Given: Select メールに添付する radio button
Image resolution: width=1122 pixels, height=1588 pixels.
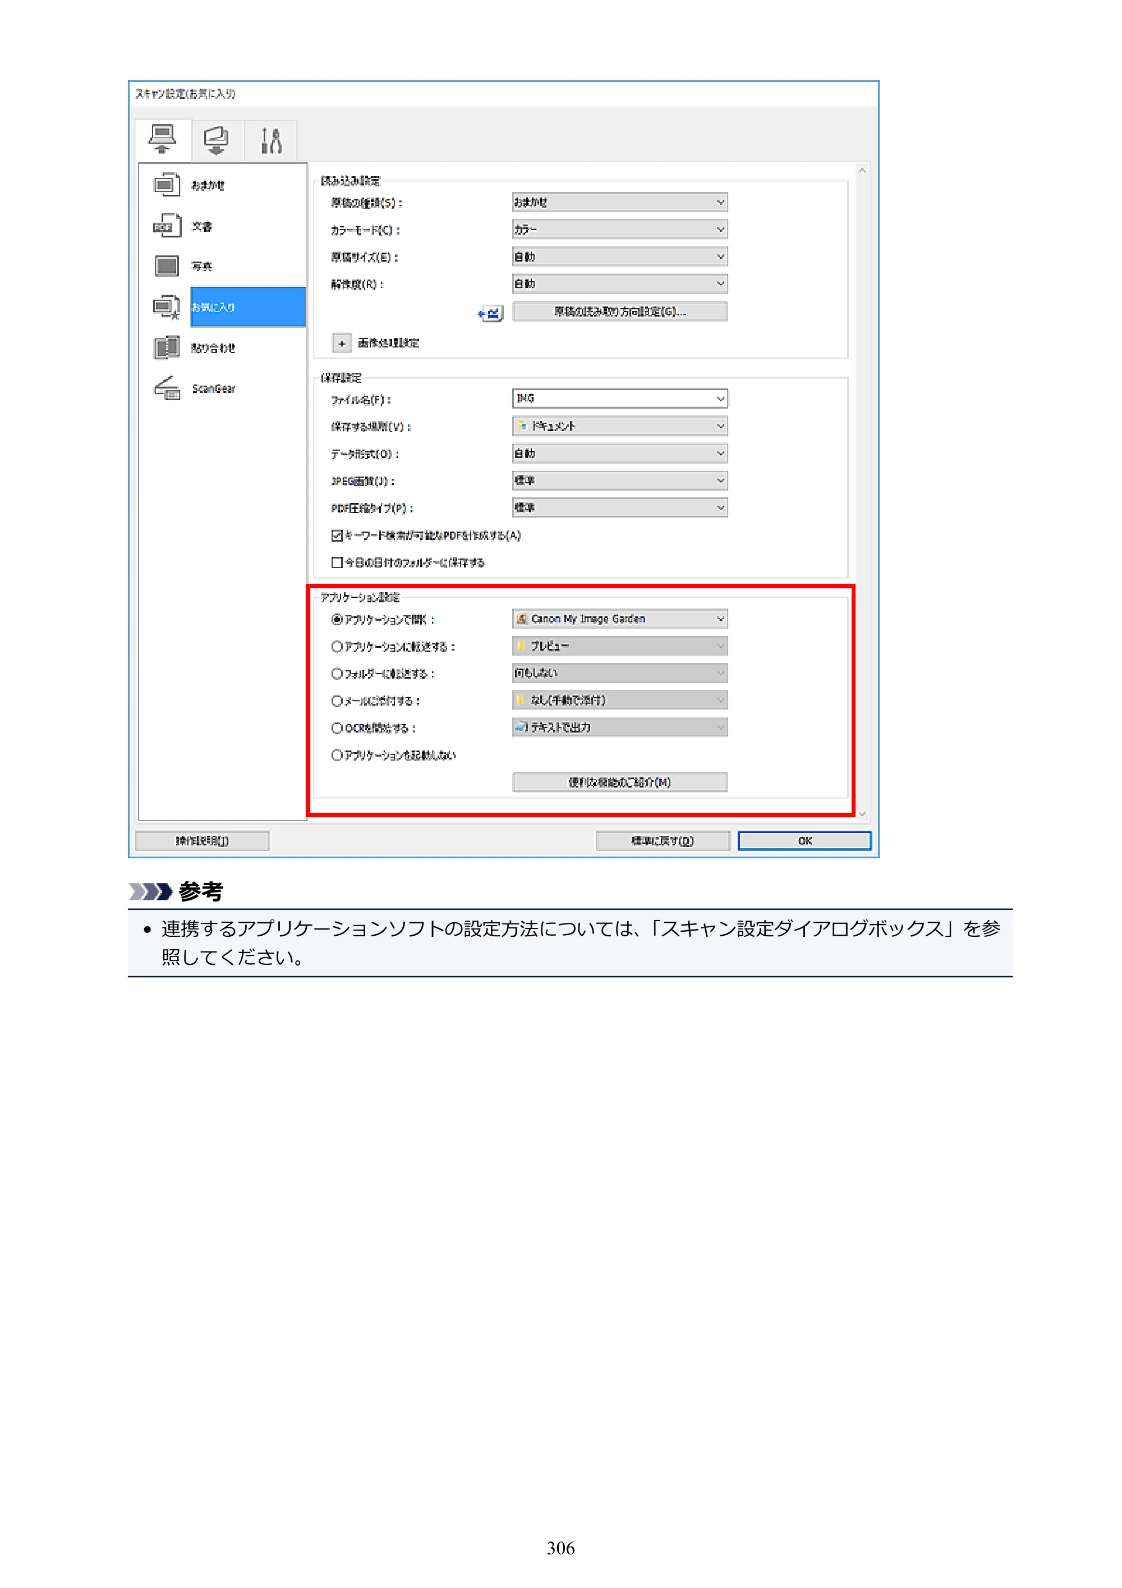Looking at the screenshot, I should click(x=337, y=701).
